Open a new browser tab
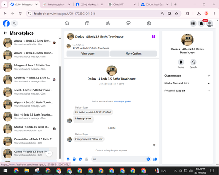 (175, 4)
